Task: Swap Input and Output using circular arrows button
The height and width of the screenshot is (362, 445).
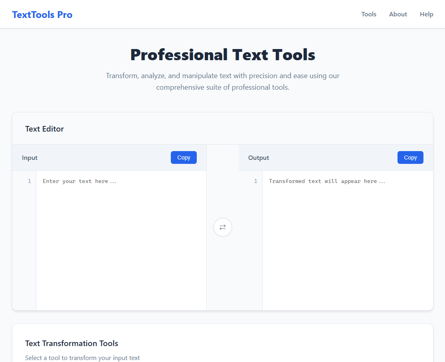Action: click(222, 227)
